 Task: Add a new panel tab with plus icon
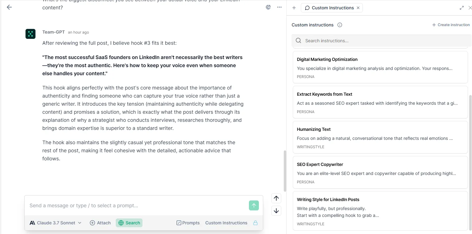pyautogui.click(x=294, y=8)
